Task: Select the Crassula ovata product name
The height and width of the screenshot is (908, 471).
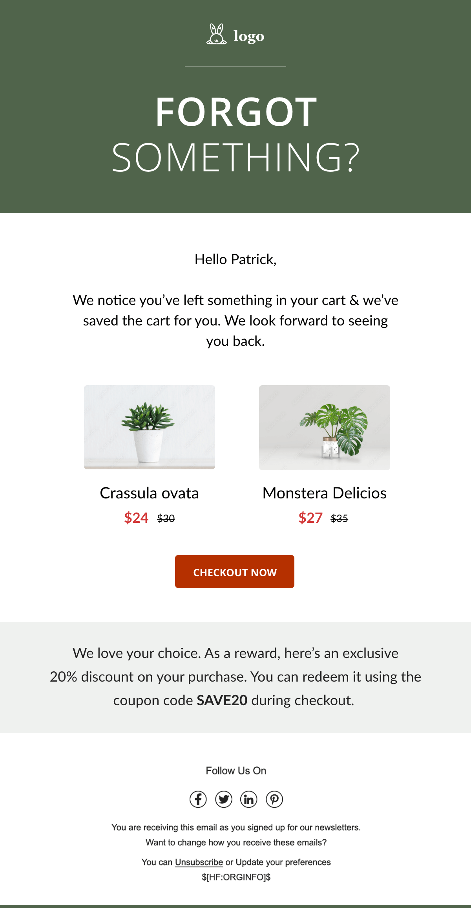Action: point(149,493)
